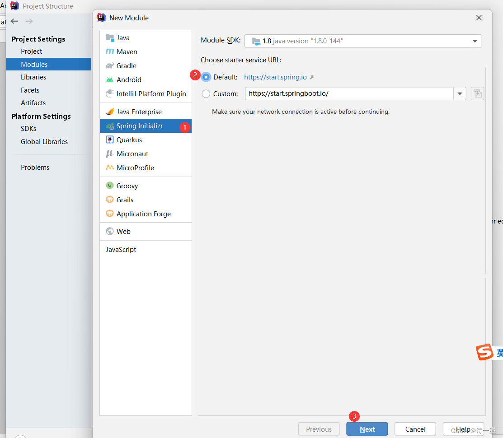Select the Custom starter URL radio button
This screenshot has width=503, height=438.
pos(206,94)
